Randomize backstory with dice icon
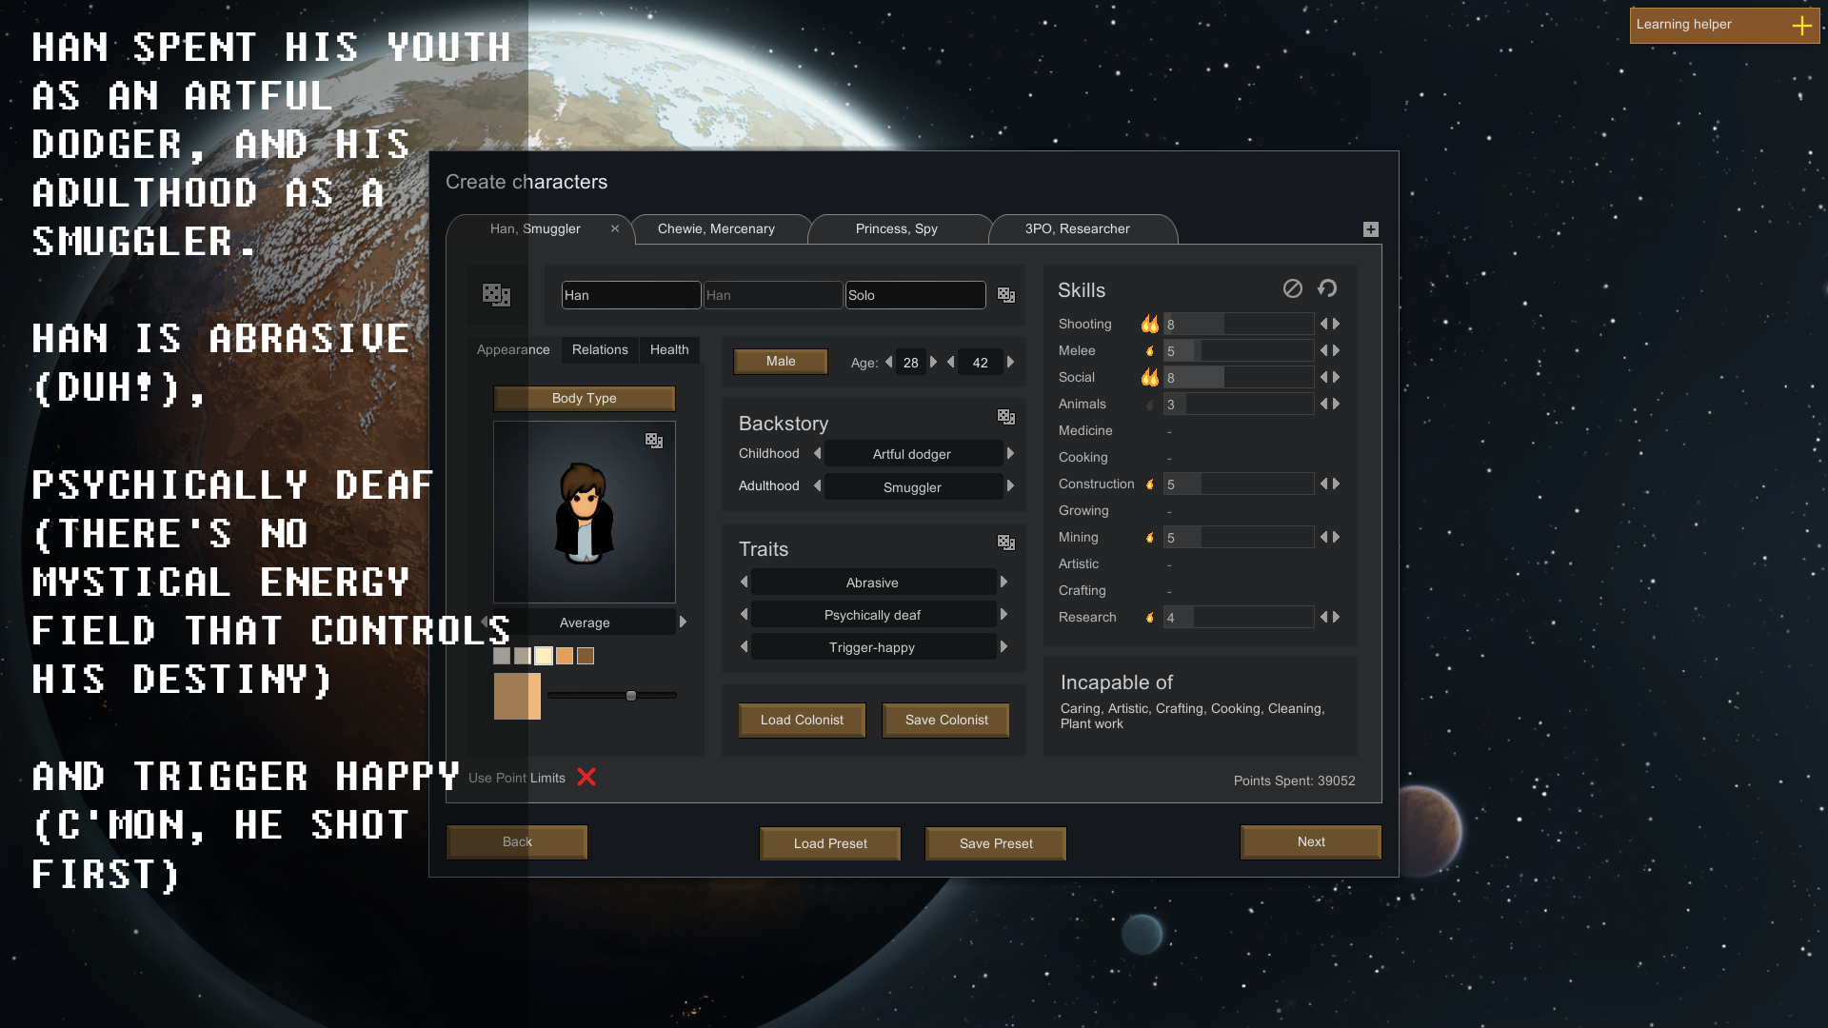1828x1028 pixels. click(x=1006, y=417)
